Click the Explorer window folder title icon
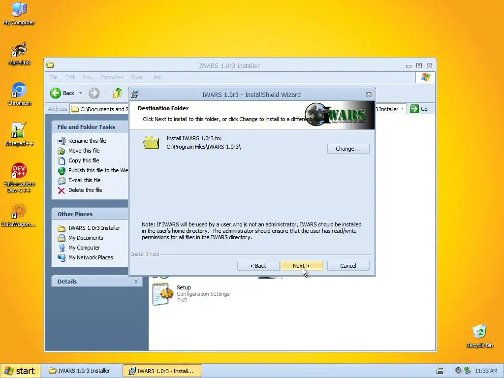 tap(50, 65)
